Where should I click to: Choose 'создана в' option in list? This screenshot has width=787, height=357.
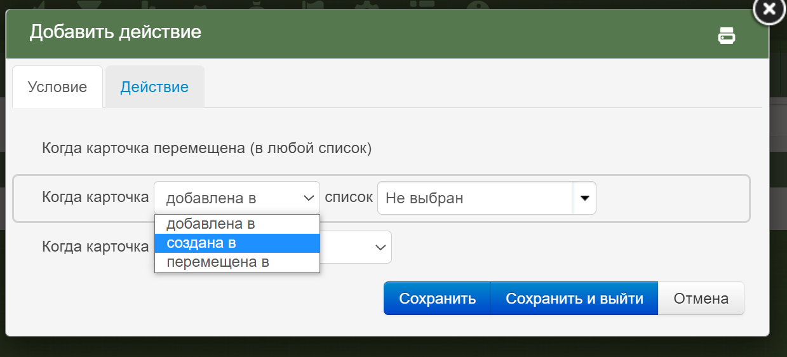(237, 243)
